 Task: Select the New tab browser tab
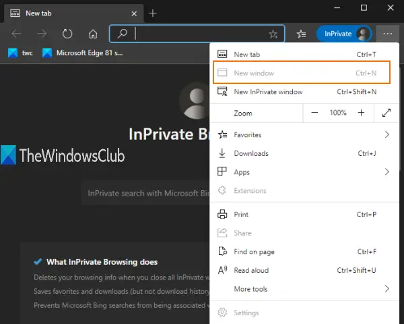[73, 13]
